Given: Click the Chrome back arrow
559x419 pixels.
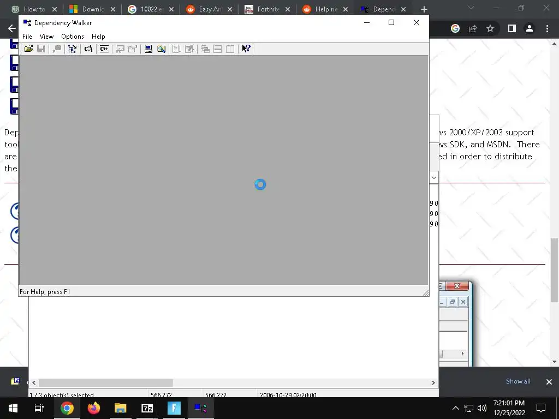Looking at the screenshot, I should click(12, 28).
